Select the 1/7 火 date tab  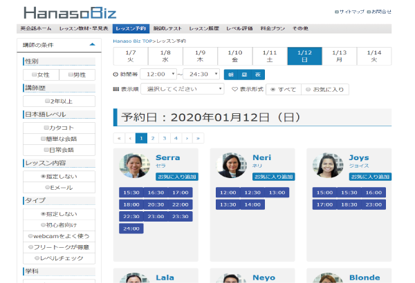pyautogui.click(x=131, y=56)
